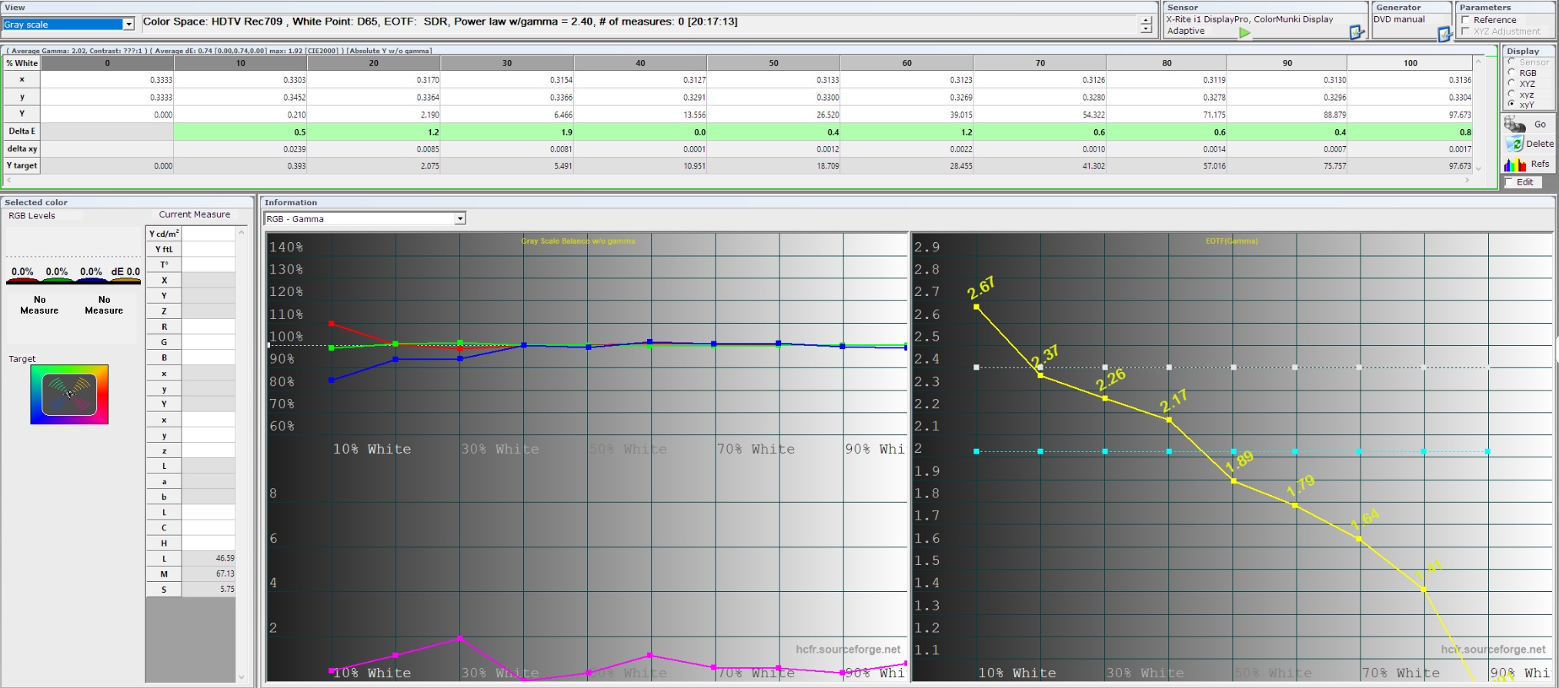The image size is (1559, 688).
Task: Select the RGB display radio button
Action: [x=1512, y=73]
